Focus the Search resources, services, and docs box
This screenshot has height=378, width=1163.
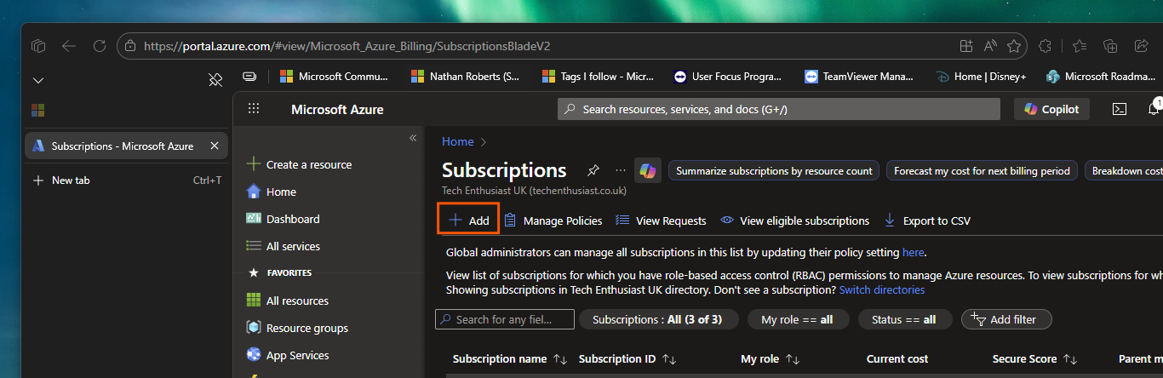(778, 109)
